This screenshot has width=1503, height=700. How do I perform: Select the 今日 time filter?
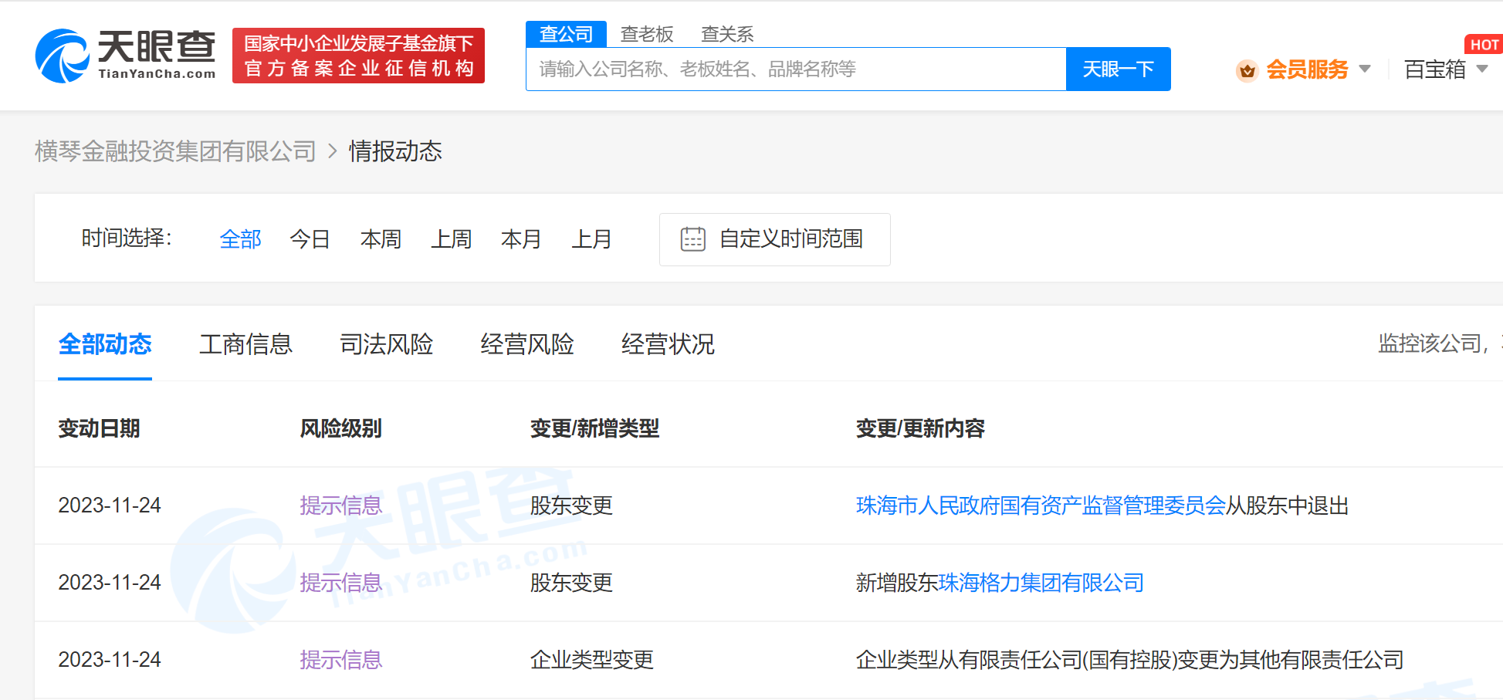310,239
